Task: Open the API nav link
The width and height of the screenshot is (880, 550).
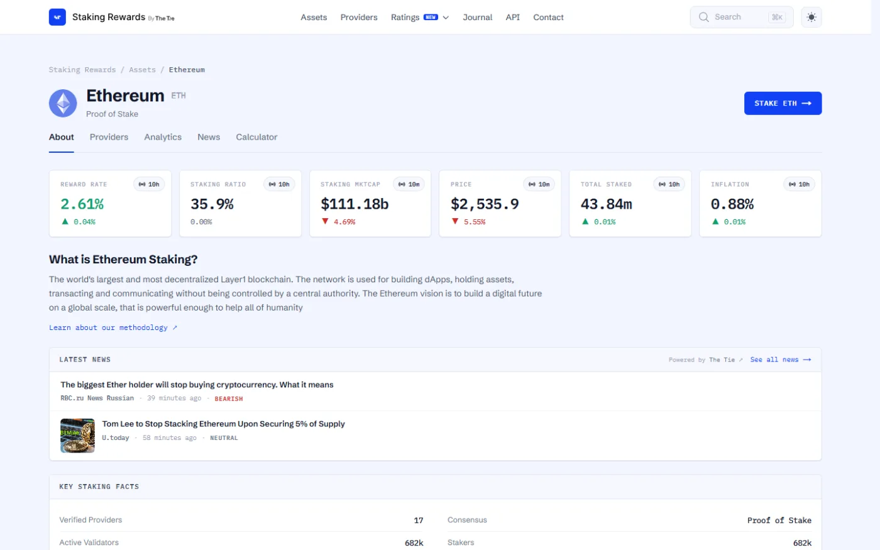Action: coord(513,17)
